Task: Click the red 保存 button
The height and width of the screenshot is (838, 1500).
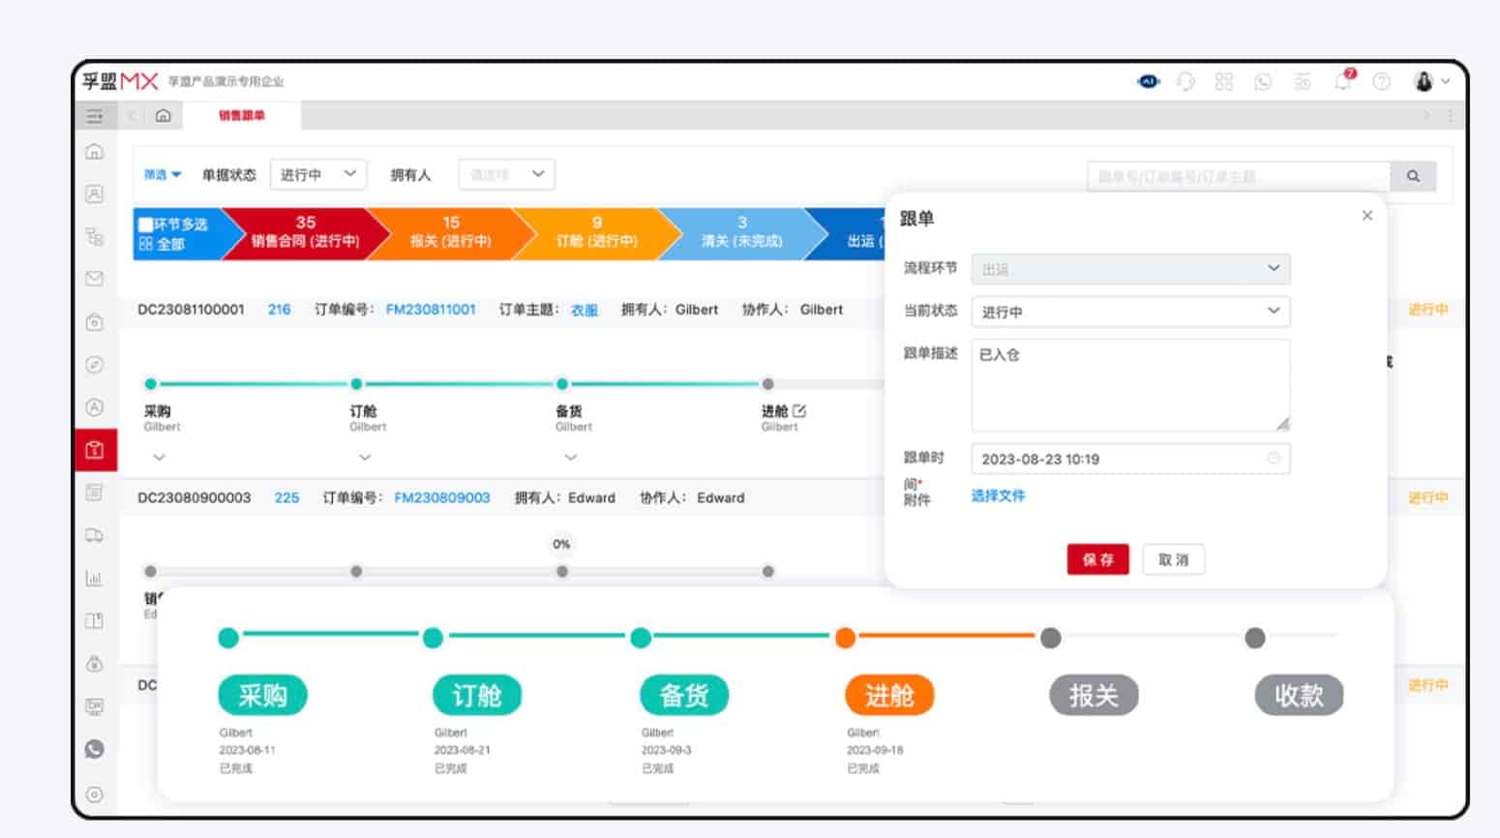Action: click(1097, 559)
